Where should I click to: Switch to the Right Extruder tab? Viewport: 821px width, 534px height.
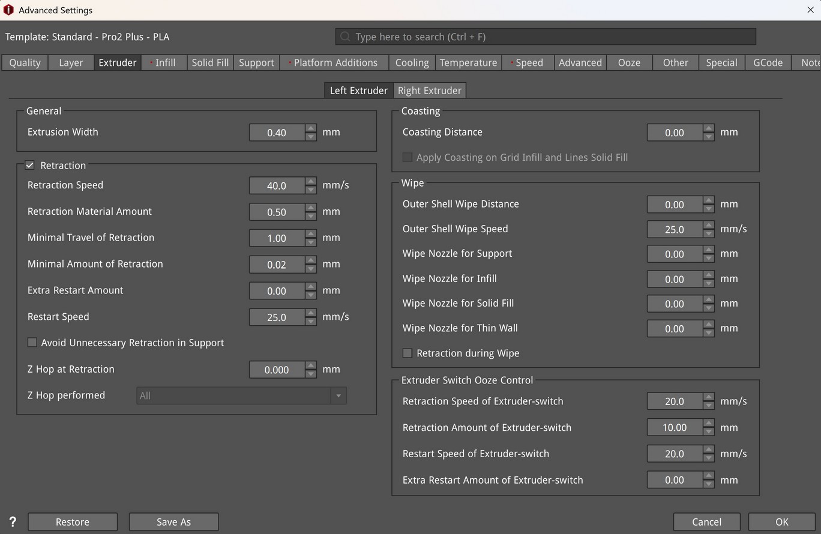point(429,91)
